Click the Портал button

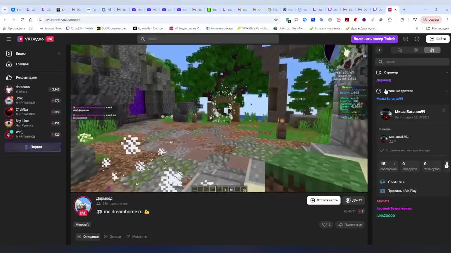coord(33,147)
